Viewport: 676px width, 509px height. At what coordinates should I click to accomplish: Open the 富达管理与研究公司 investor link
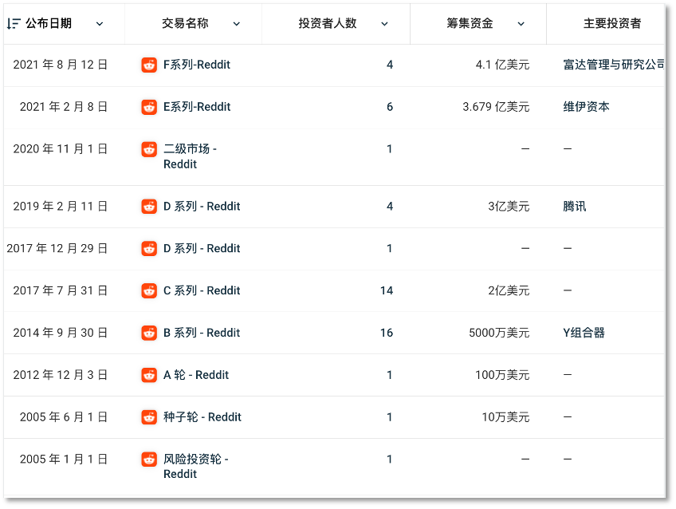point(613,65)
